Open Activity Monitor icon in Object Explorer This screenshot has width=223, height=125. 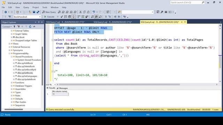coord(34,27)
